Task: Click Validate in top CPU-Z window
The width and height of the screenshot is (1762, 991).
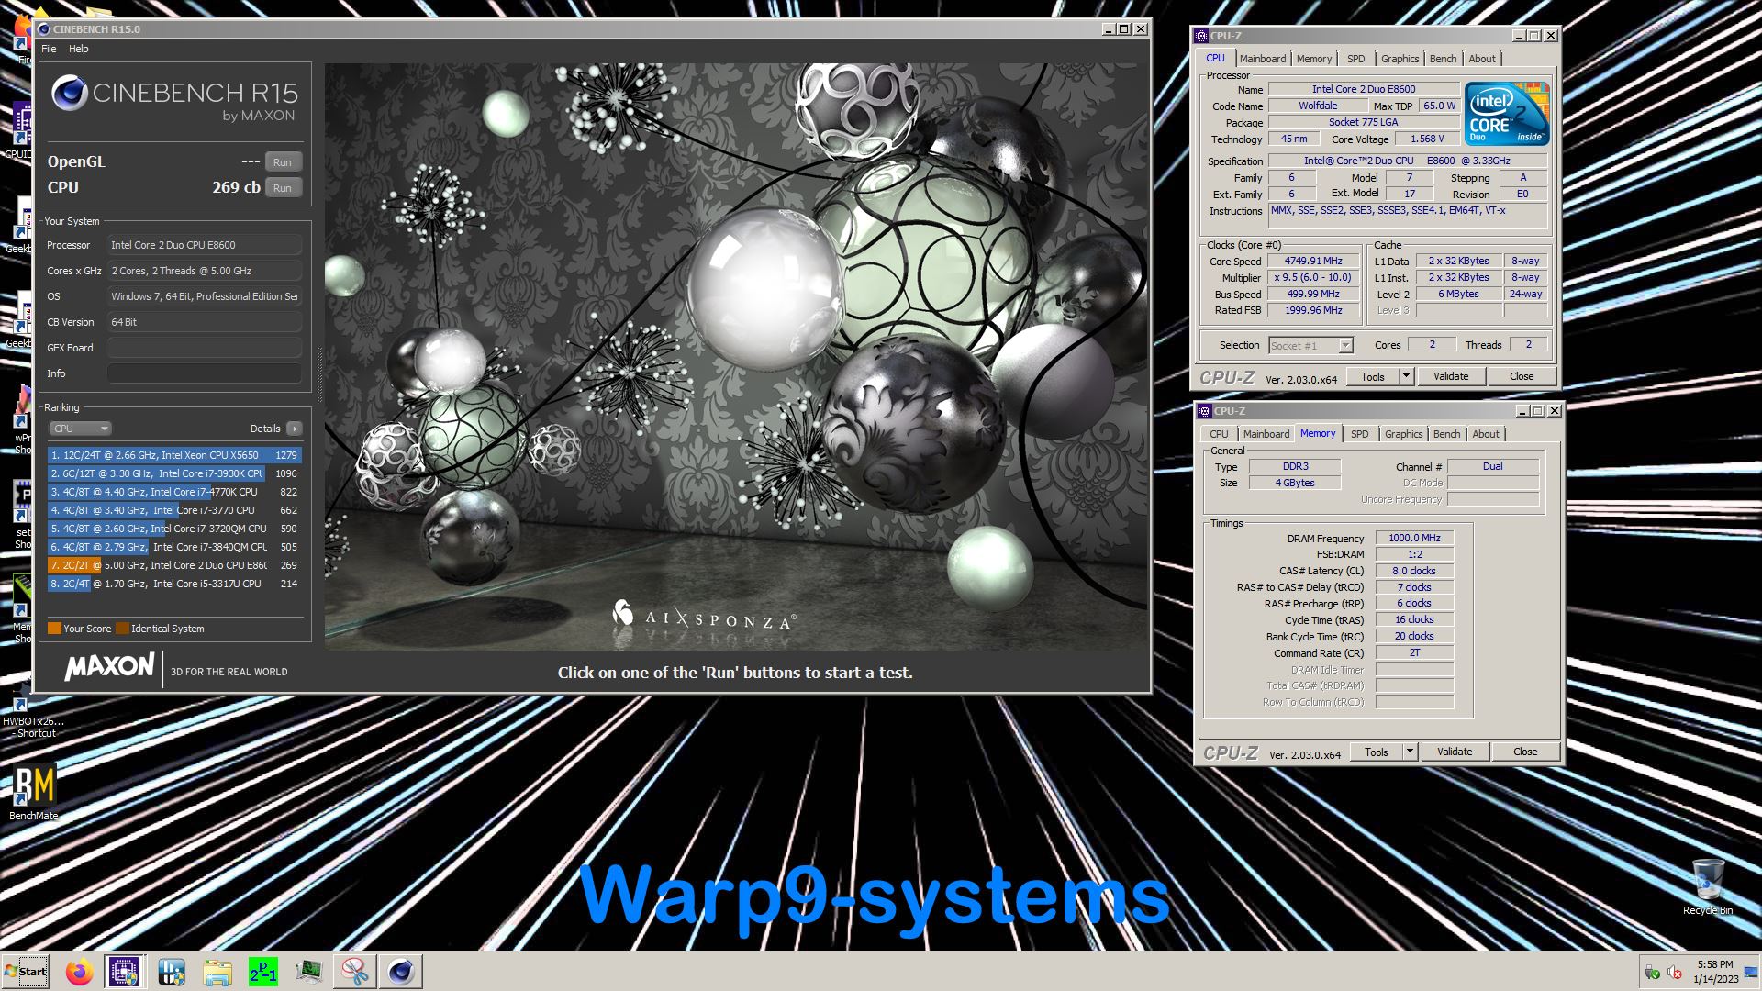Action: [x=1451, y=377]
